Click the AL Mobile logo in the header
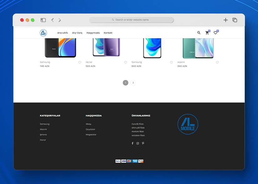Screen dimensions: 258x184 (x=43, y=33)
